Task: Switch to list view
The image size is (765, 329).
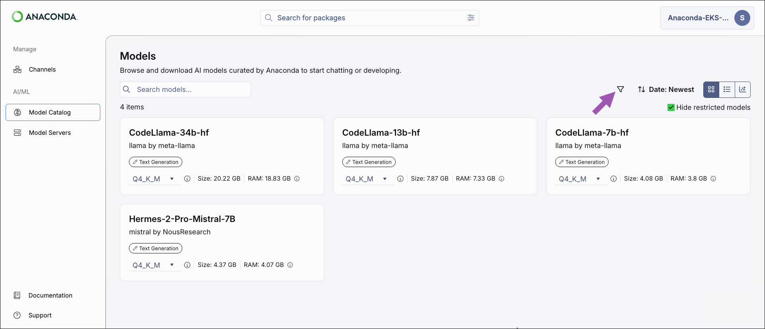Action: click(727, 90)
